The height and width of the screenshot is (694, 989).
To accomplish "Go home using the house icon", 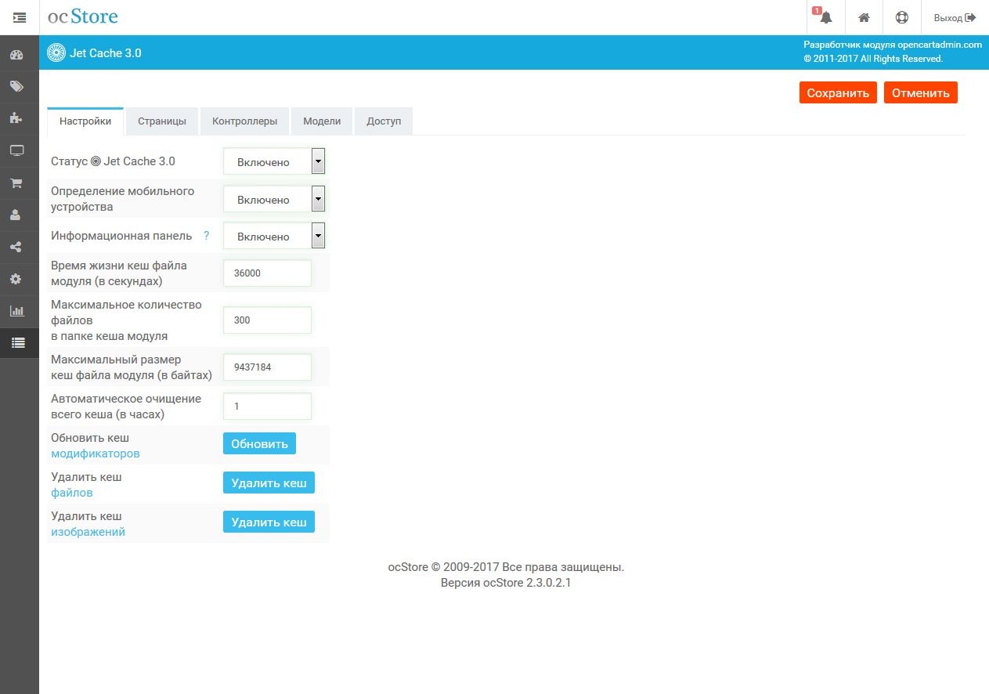I will [x=864, y=17].
